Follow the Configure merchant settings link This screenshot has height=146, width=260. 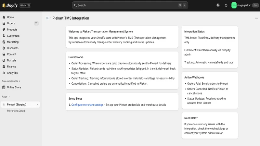coord(87,105)
